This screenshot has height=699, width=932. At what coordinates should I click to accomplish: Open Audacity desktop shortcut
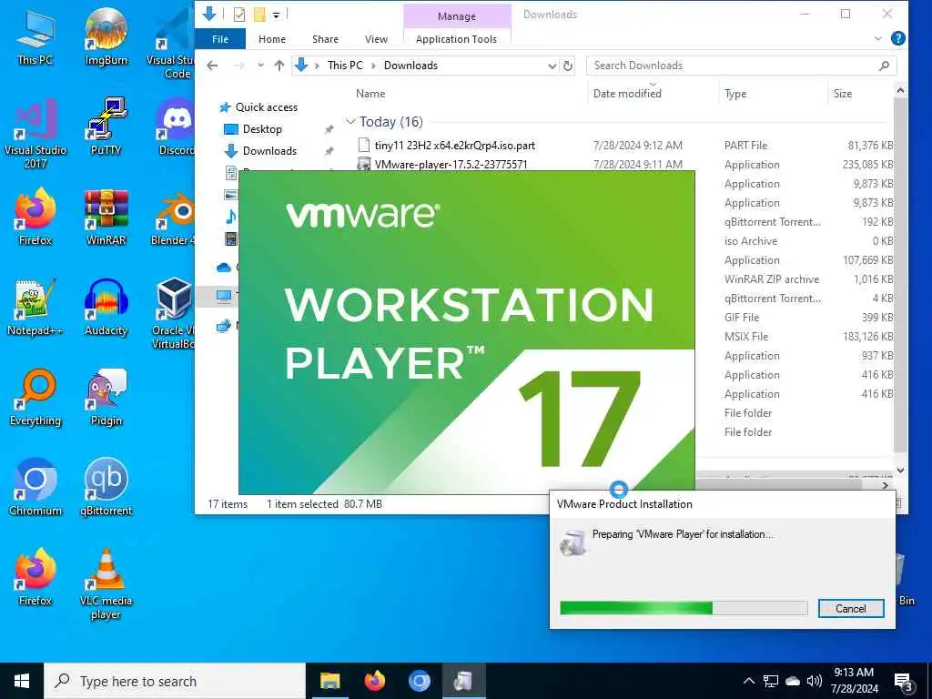[x=106, y=308]
